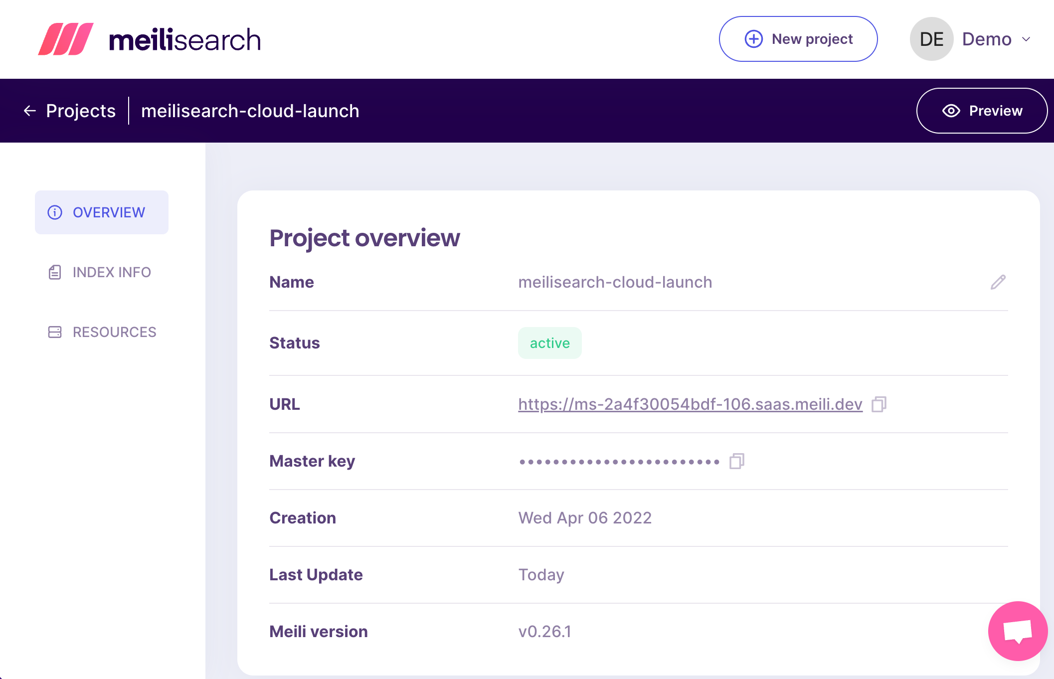Edit the project name with pencil icon
This screenshot has width=1054, height=679.
pos(998,282)
